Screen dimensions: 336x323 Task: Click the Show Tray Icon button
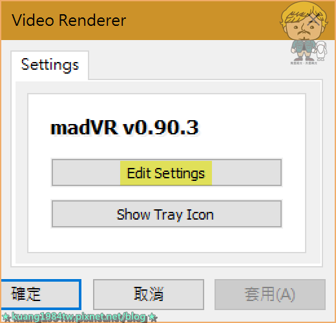point(167,214)
